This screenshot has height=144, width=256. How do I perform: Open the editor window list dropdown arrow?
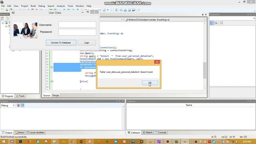[x=203, y=14]
